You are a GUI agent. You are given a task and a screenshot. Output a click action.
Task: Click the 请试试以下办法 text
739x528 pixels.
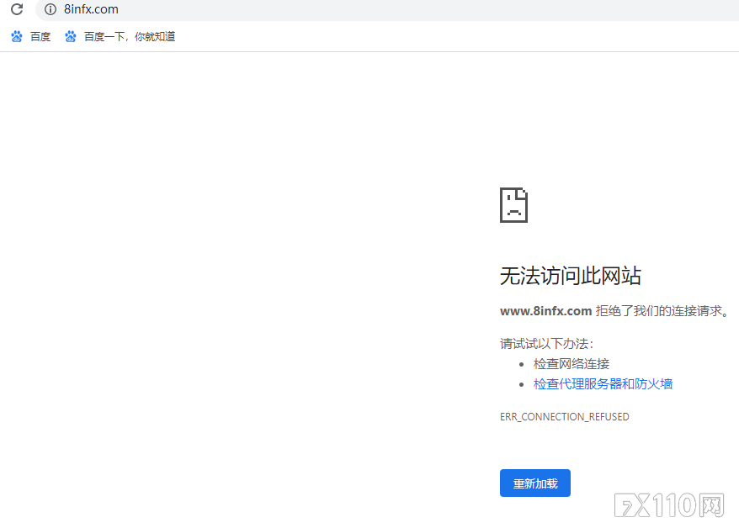coord(547,344)
